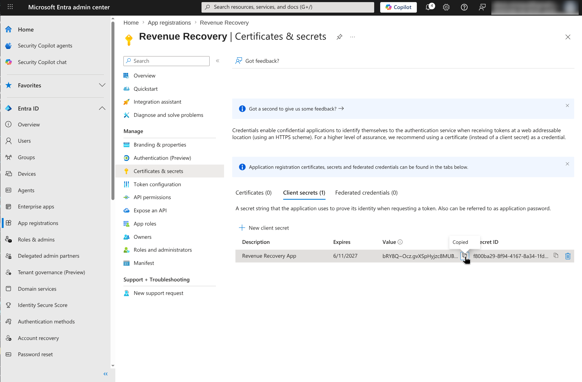This screenshot has width=582, height=382.
Task: Copy the Secret ID to clipboard
Action: tap(556, 256)
